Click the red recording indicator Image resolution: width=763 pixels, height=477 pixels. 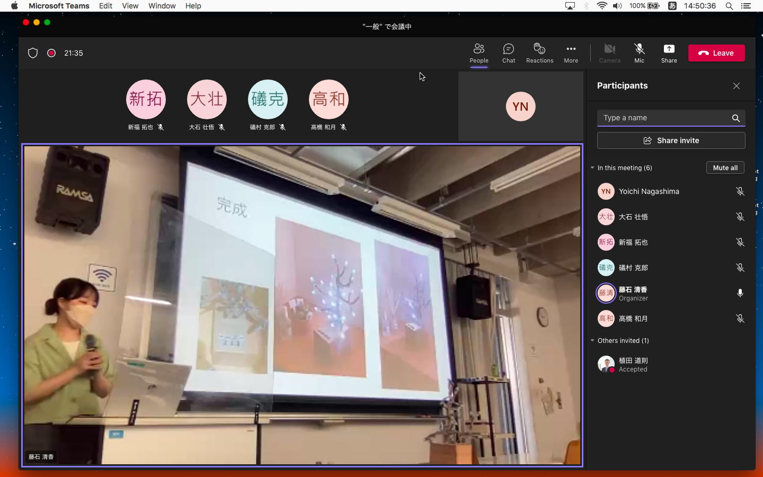pyautogui.click(x=51, y=53)
